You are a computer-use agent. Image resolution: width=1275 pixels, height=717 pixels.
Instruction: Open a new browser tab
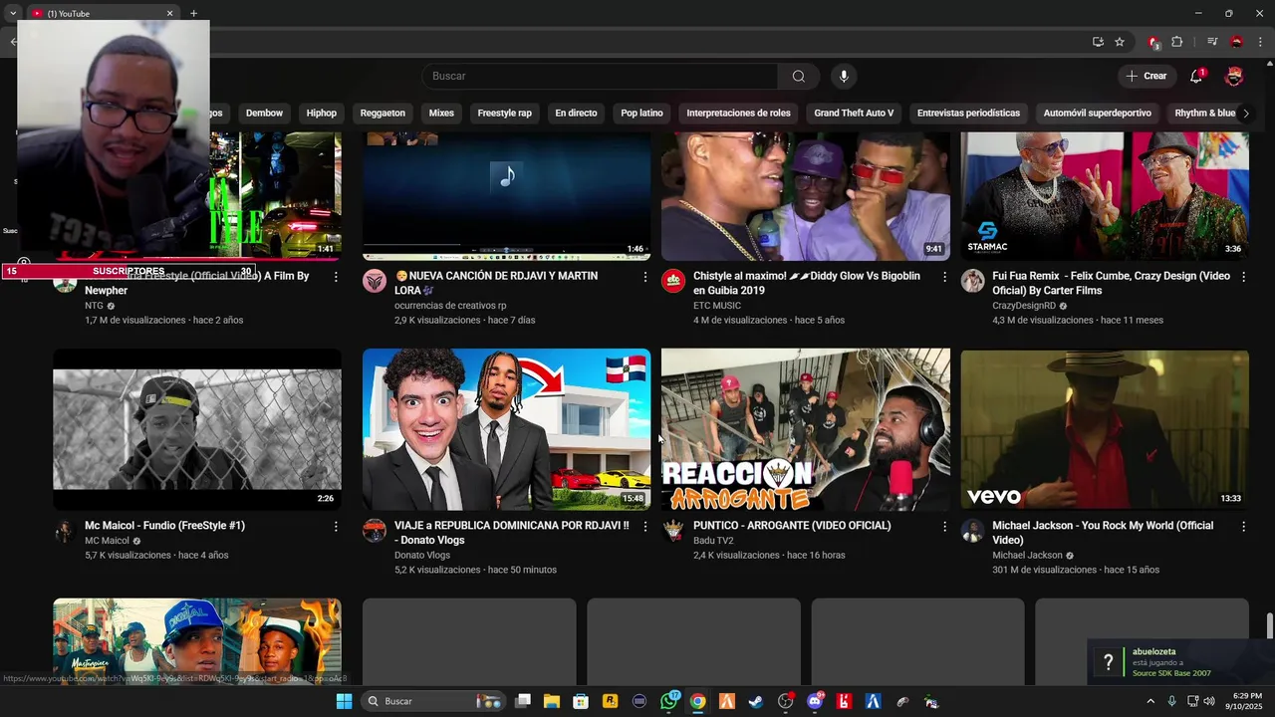pyautogui.click(x=193, y=13)
